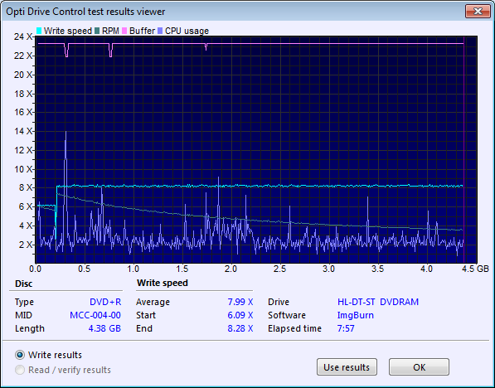Click the HL-DT-ST DVDRAM drive value
Viewport: 495px width, 388px height.
click(x=378, y=302)
